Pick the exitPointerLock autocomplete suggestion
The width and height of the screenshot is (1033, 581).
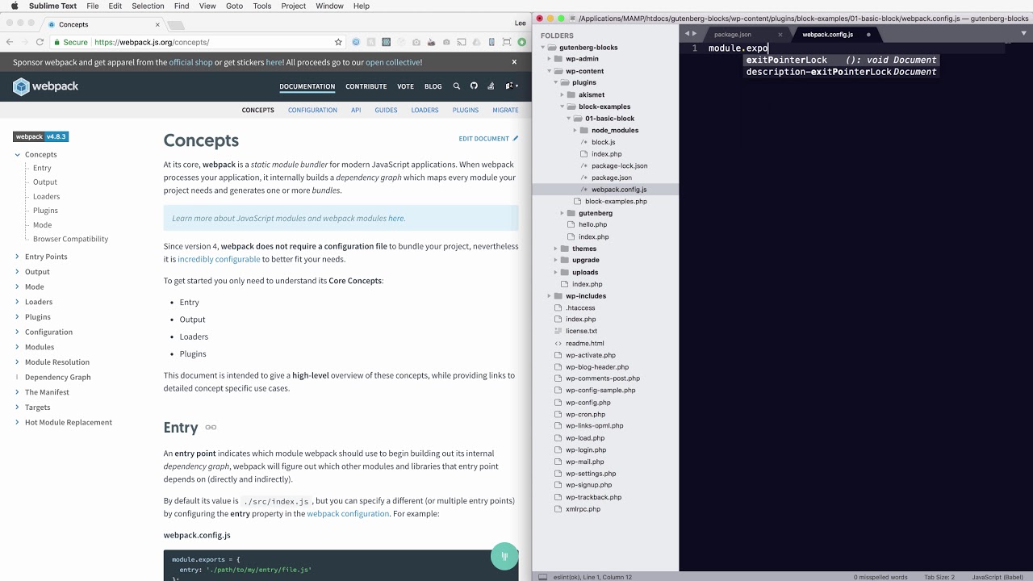[841, 60]
